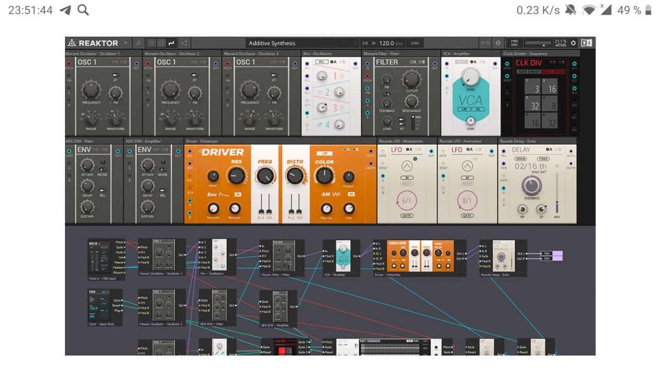
Task: Tap the muted notifications bell icon
Action: pyautogui.click(x=570, y=10)
